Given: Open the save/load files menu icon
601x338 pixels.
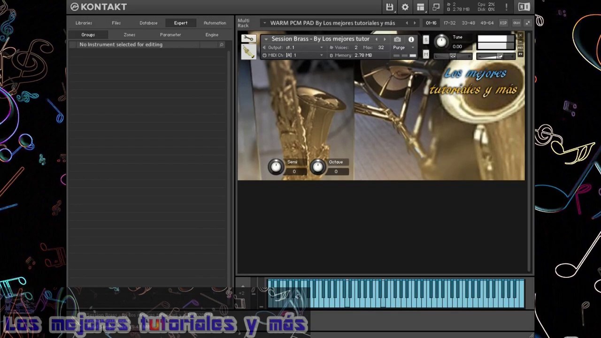Looking at the screenshot, I should pos(390,7).
